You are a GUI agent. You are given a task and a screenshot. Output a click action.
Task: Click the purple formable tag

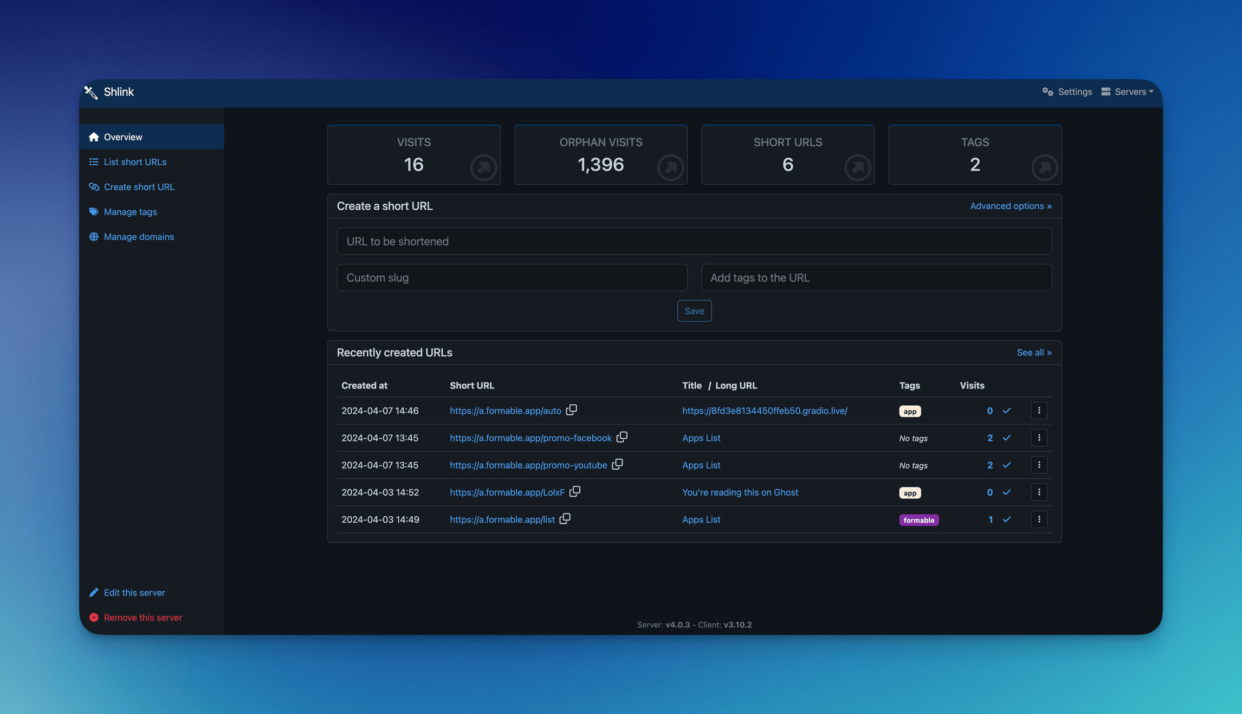click(918, 520)
